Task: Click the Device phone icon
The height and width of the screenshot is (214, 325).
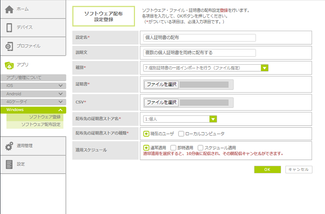Action: tap(9, 27)
